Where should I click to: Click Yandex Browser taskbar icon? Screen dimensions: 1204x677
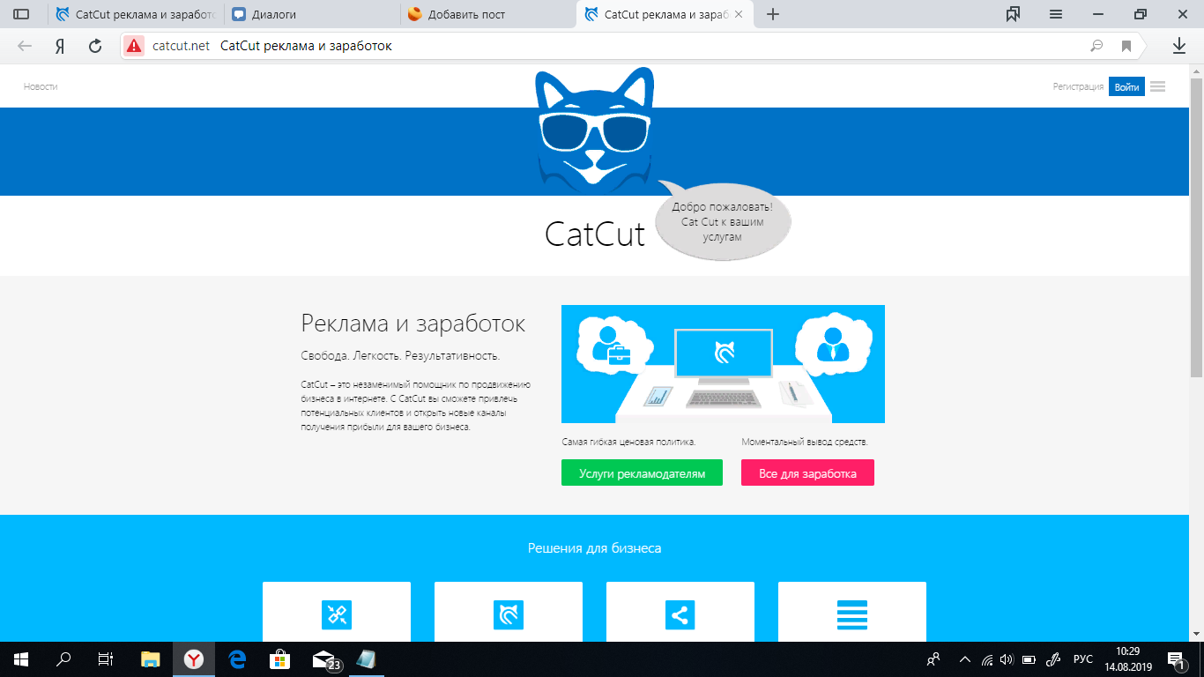pyautogui.click(x=194, y=659)
